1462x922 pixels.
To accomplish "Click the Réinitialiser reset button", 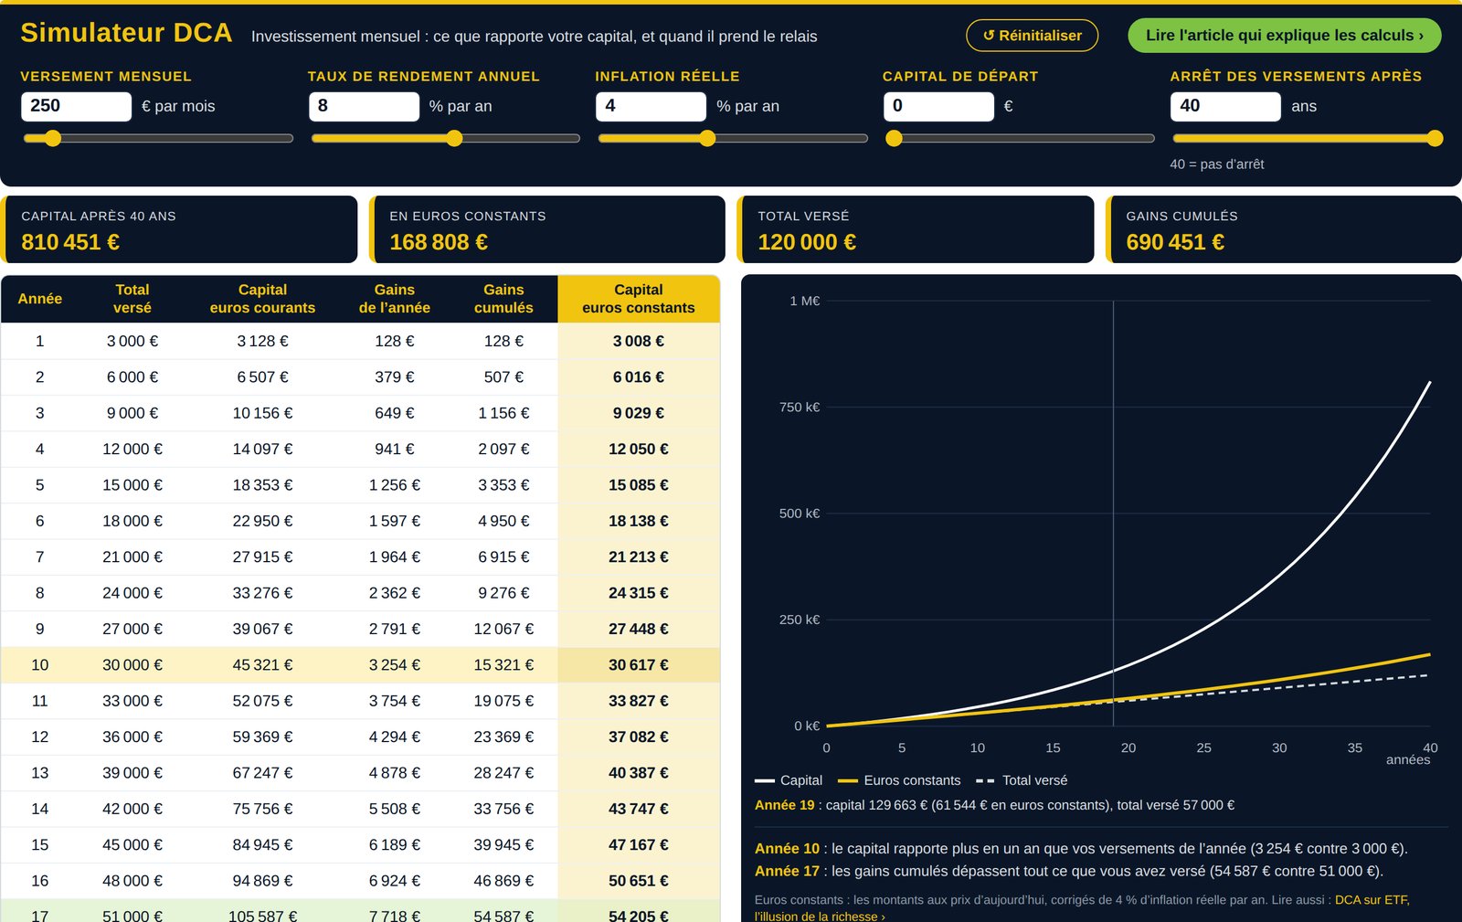I will tap(1032, 36).
